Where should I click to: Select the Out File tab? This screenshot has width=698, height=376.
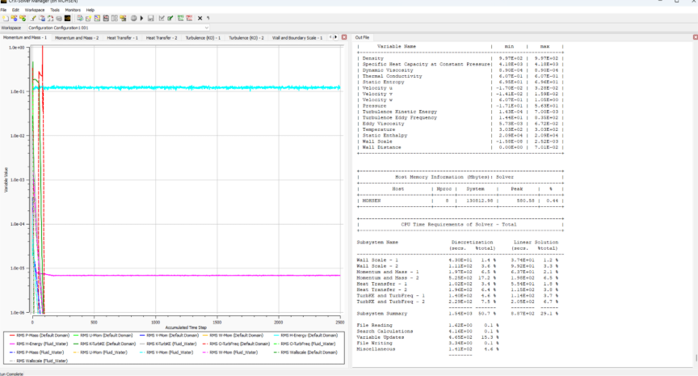click(362, 37)
